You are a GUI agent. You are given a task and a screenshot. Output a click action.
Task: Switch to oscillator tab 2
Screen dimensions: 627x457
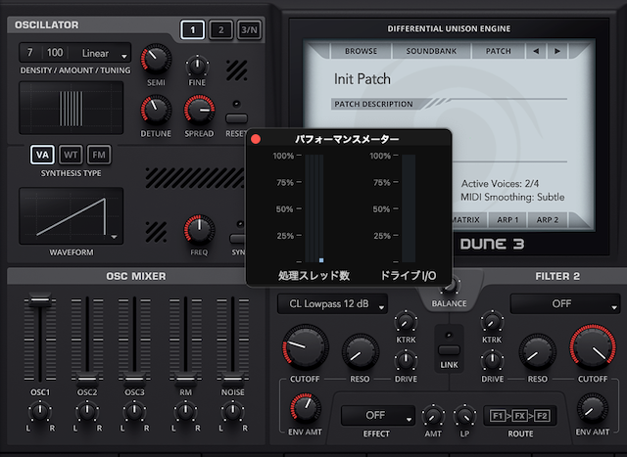(220, 30)
